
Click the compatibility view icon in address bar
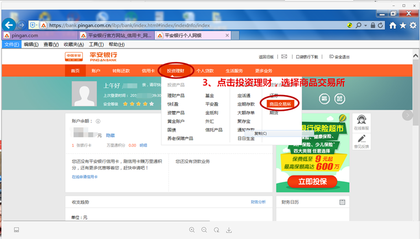[349, 25]
